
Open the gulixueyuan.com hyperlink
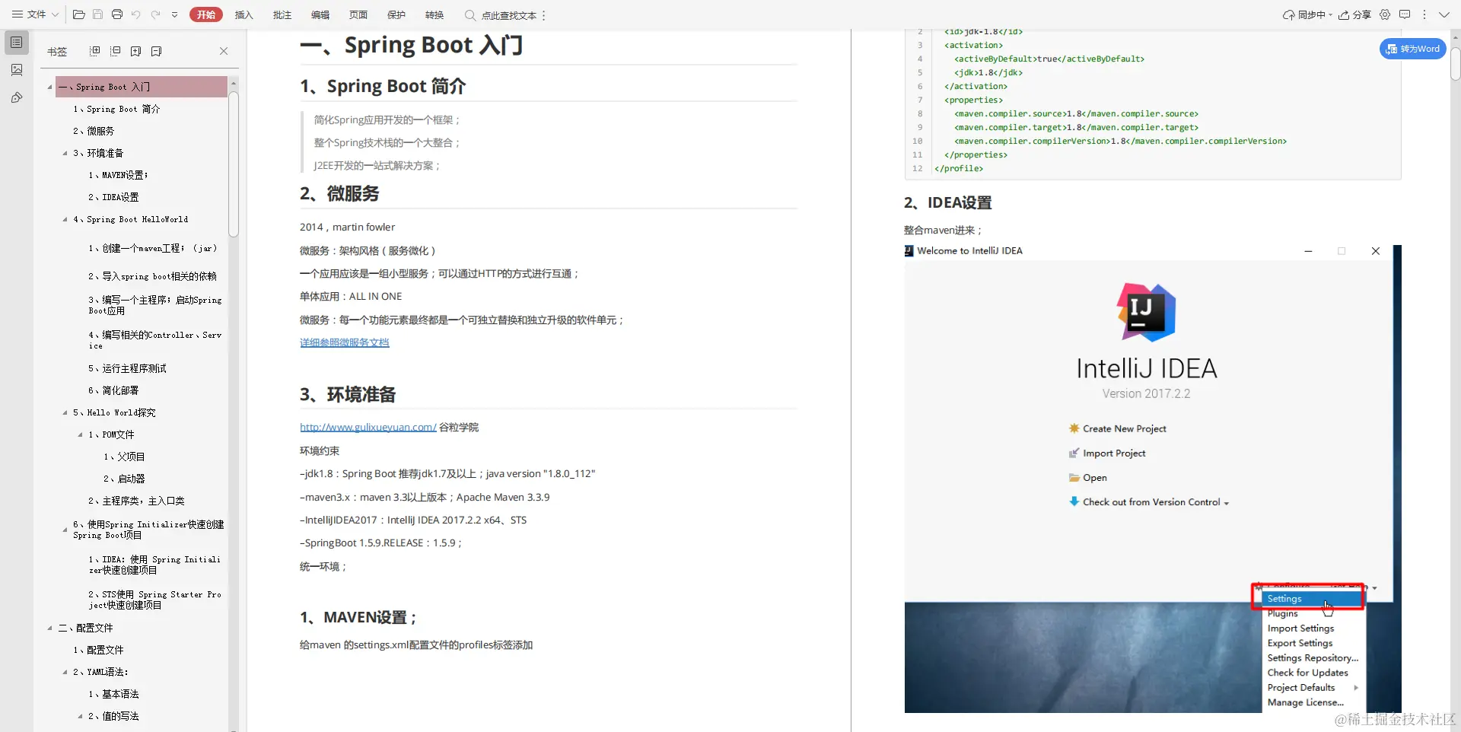pos(368,427)
